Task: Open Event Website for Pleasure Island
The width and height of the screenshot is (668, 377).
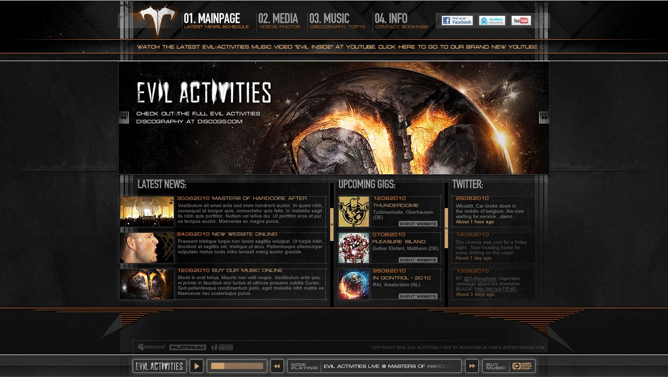Action: coord(418,260)
